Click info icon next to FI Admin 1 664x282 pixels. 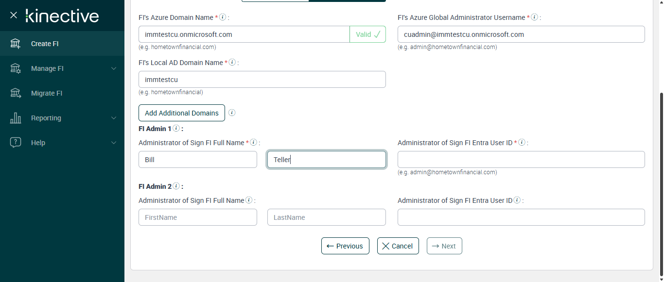176,129
